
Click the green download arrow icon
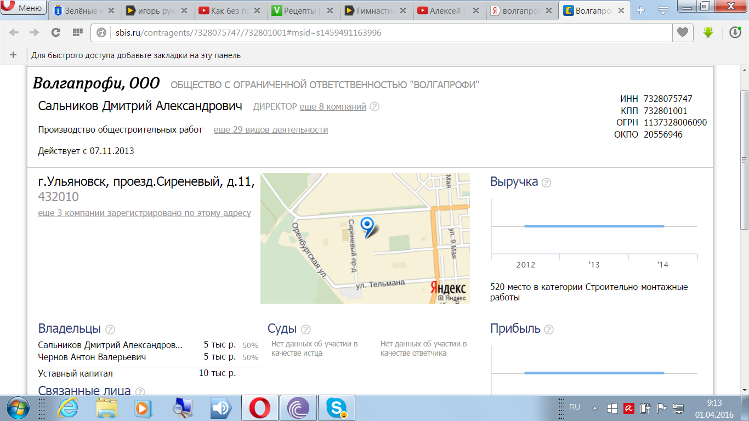[708, 33]
